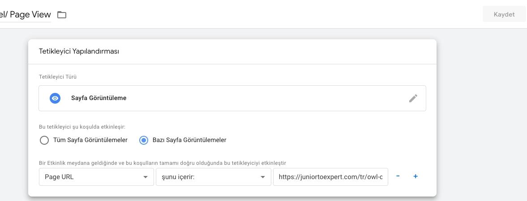
Task: Click the Tetikleyici Türü section label
Action: click(58, 77)
